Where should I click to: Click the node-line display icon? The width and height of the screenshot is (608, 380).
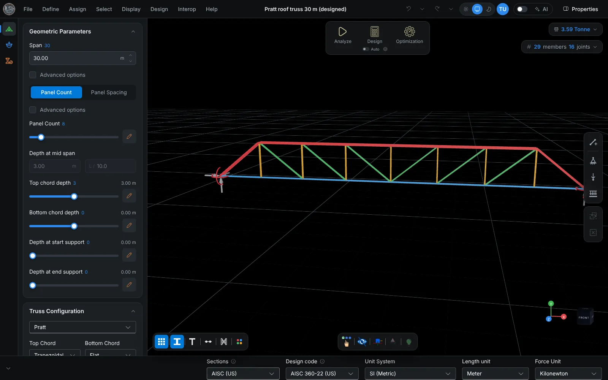click(208, 342)
